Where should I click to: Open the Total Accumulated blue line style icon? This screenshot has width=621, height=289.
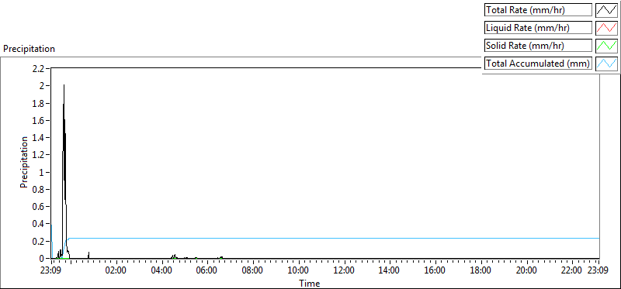[x=606, y=64]
